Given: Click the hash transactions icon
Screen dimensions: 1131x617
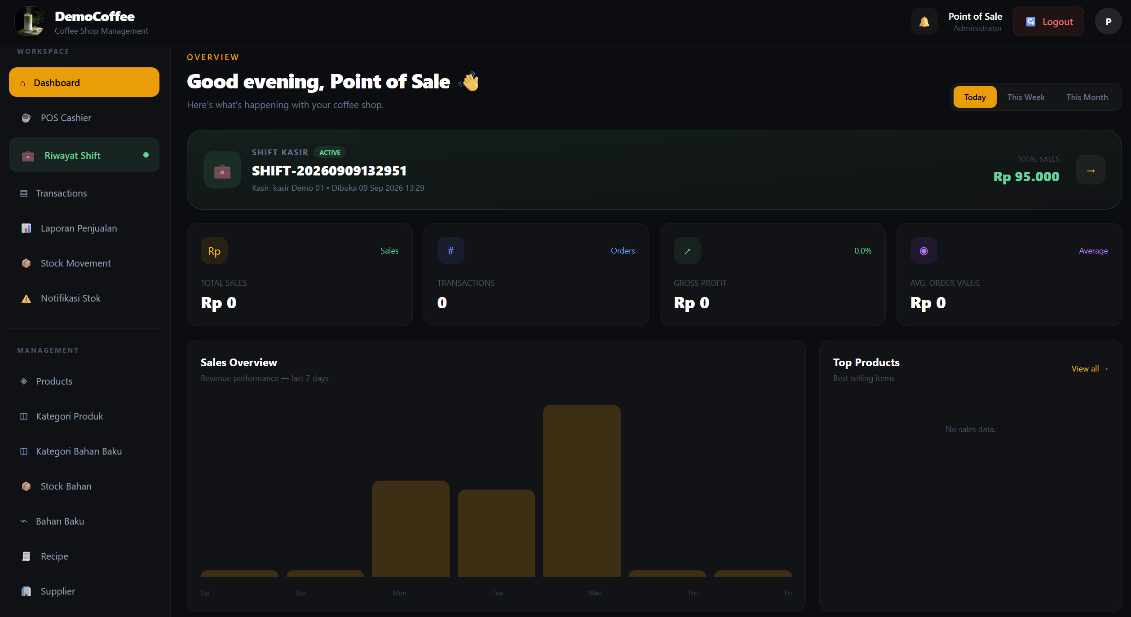Looking at the screenshot, I should point(451,250).
